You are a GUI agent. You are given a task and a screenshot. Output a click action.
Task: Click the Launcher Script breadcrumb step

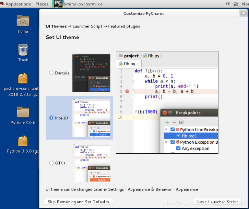tap(87, 26)
